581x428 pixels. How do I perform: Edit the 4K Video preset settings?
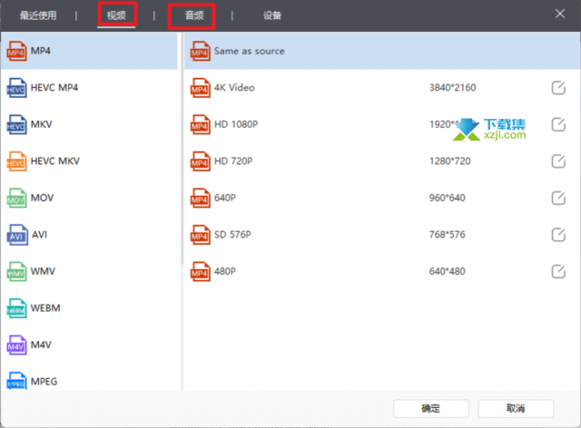[558, 88]
